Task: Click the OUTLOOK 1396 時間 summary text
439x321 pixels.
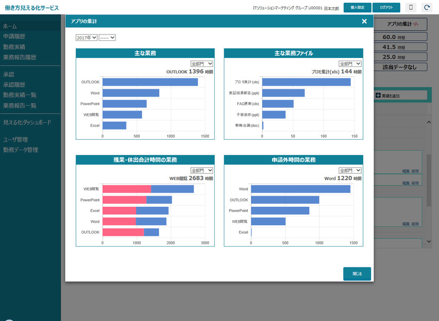Action: (190, 72)
